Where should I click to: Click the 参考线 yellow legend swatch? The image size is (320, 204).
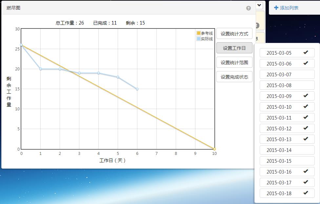(199, 33)
